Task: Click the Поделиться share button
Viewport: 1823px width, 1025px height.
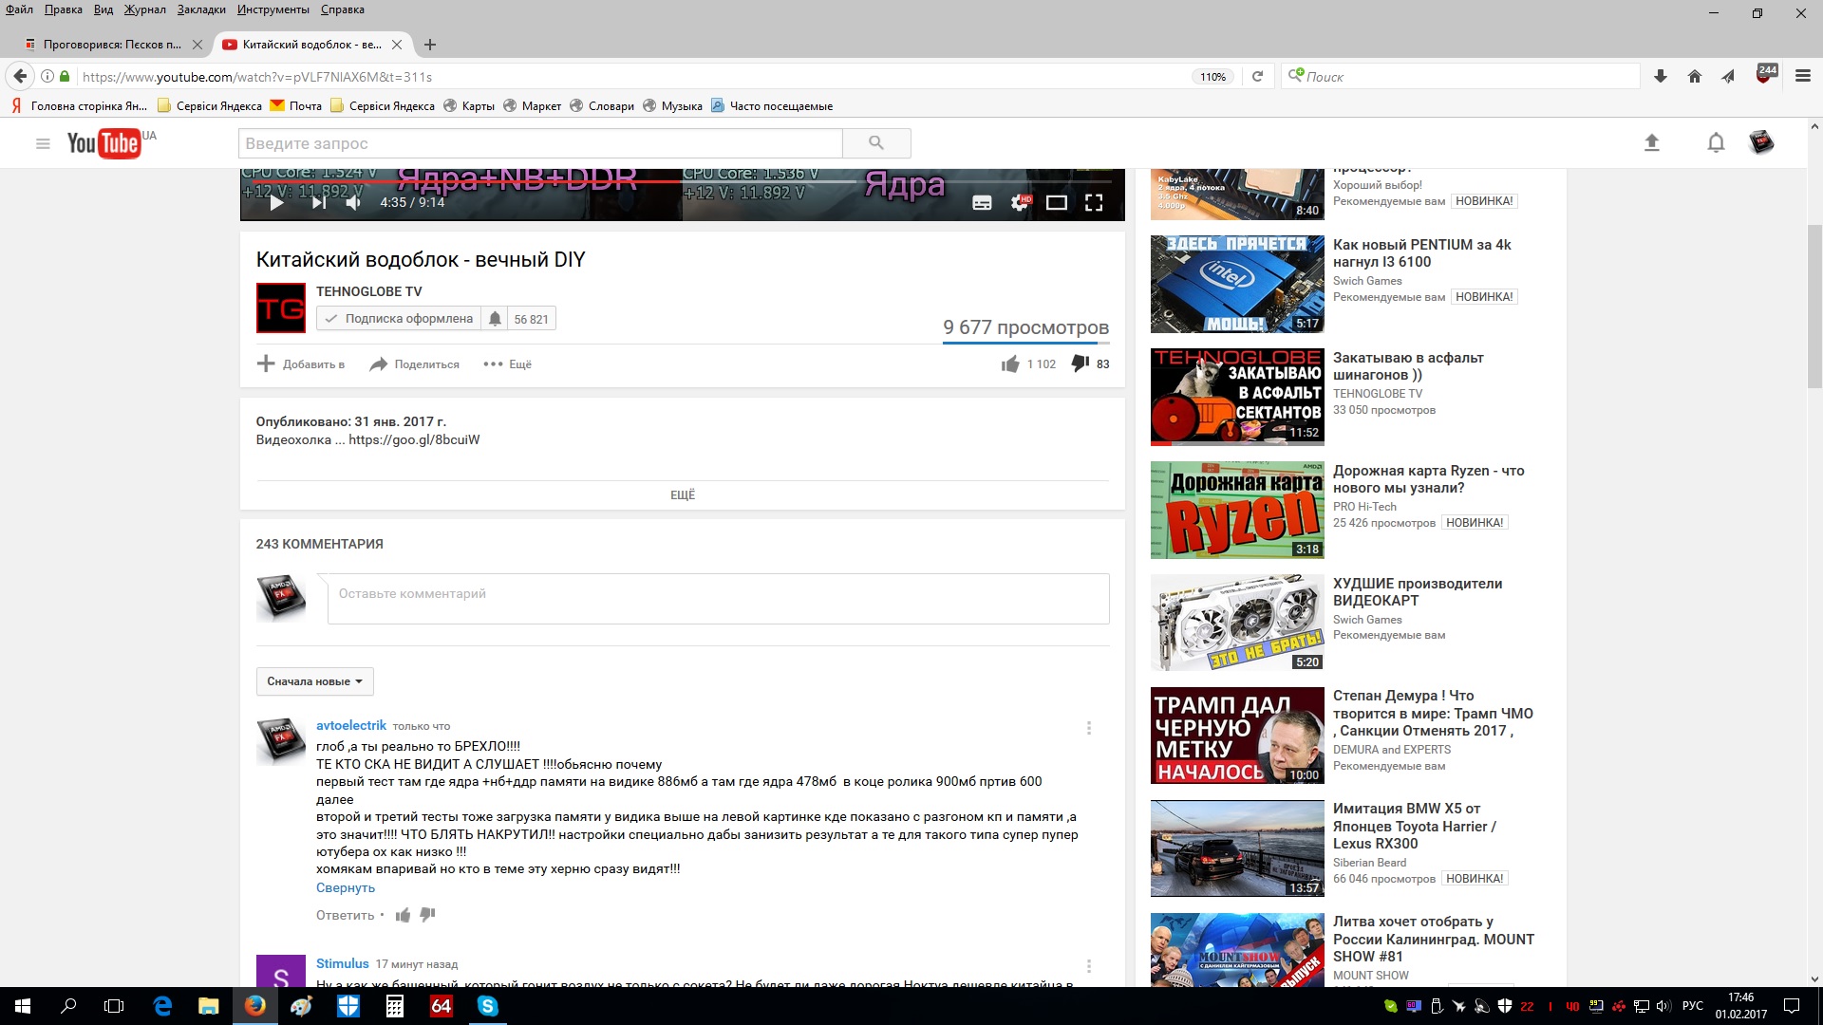Action: (415, 364)
